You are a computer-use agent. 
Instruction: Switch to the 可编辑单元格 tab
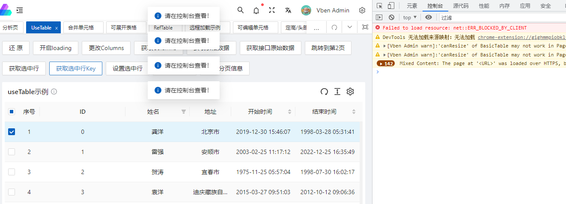256,27
